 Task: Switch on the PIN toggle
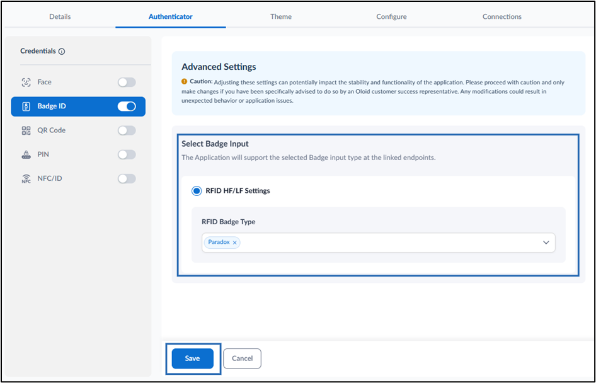tap(127, 154)
